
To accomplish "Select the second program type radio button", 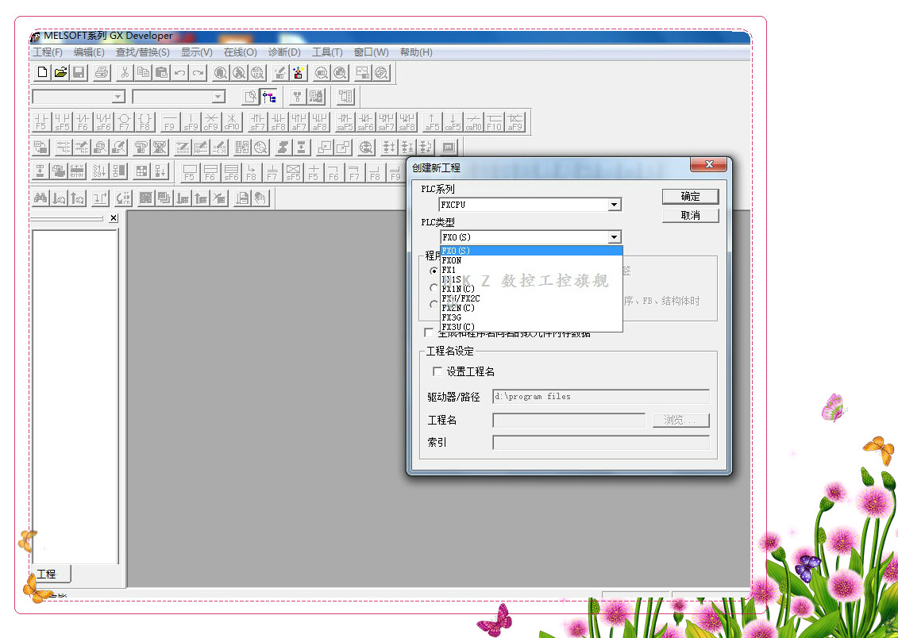I will pos(434,288).
